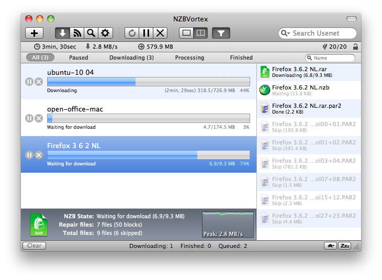The image size is (382, 280).
Task: Click the refresh/retry toolbar icon
Action: coord(132,33)
